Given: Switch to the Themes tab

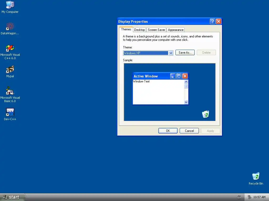Looking at the screenshot, I should (126, 29).
